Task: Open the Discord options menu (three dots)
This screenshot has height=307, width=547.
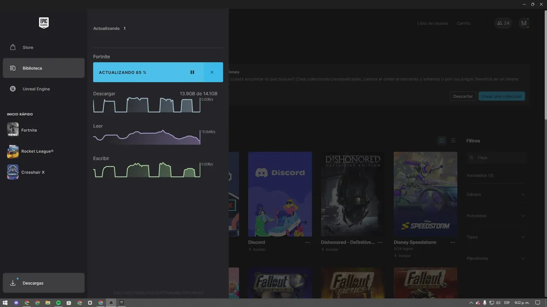Action: point(307,243)
